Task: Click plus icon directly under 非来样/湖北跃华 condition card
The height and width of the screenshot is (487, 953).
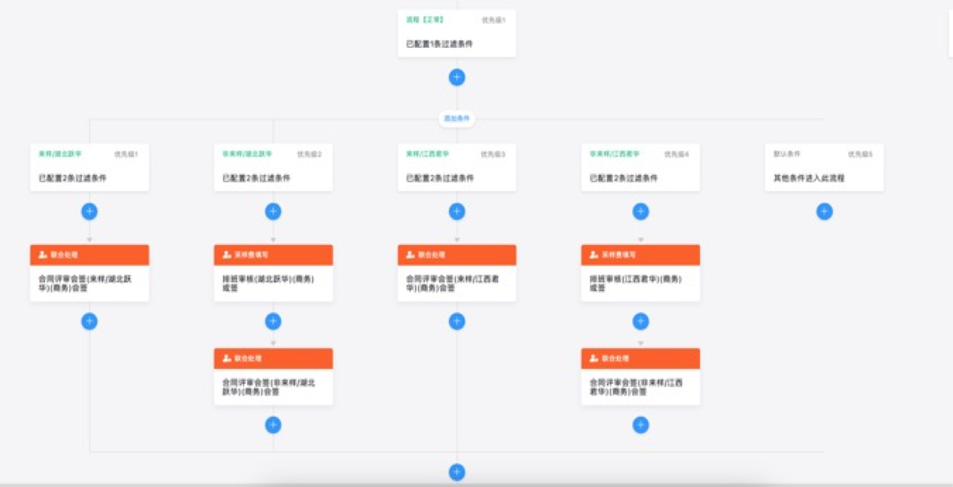Action: coord(273,212)
